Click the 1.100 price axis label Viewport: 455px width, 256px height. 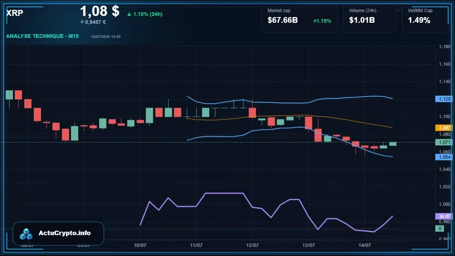[x=444, y=117]
